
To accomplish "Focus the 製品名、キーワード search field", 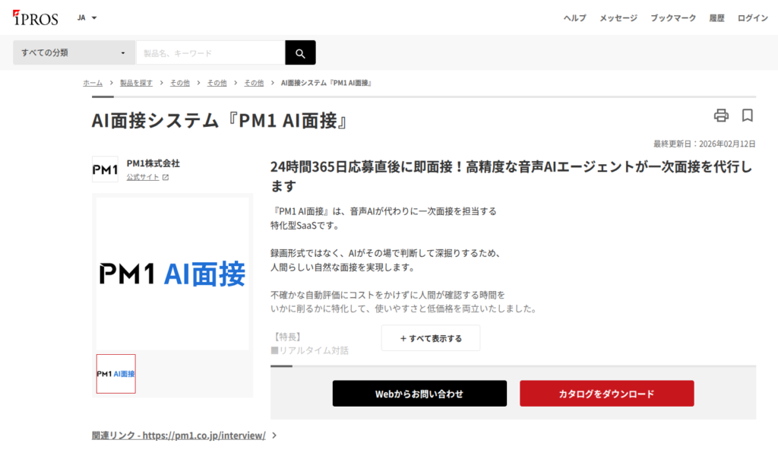I will pyautogui.click(x=211, y=52).
